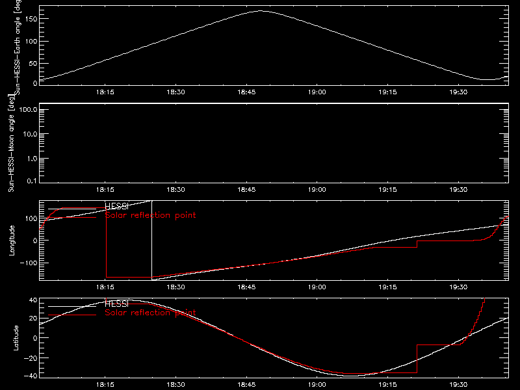Screen dimensions: 520x390
Task: Click the 19:15 label under the Longitude plot
Action: point(387,287)
